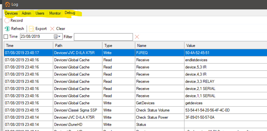Screen dimensions: 267x131
Task: Open the Monitor menu
Action: pos(55,13)
